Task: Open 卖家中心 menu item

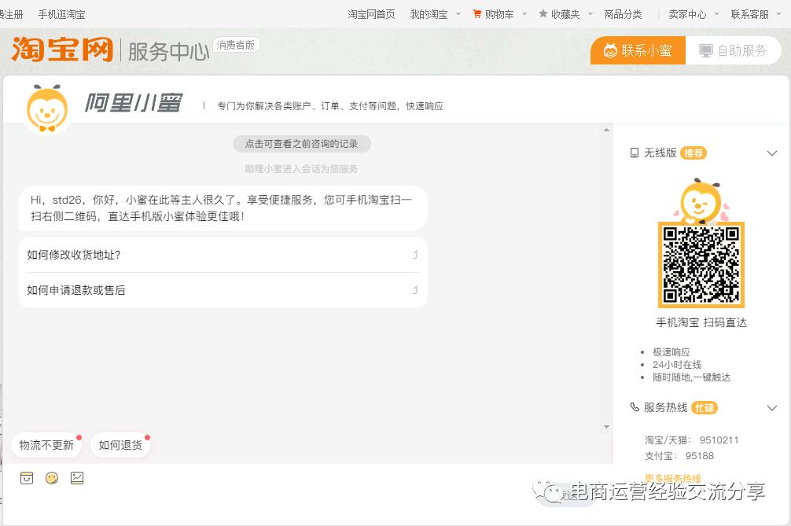Action: pyautogui.click(x=687, y=14)
